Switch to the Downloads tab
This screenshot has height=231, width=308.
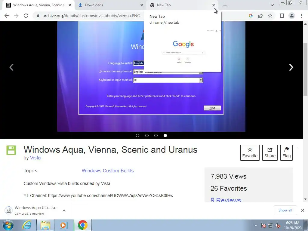click(x=111, y=5)
